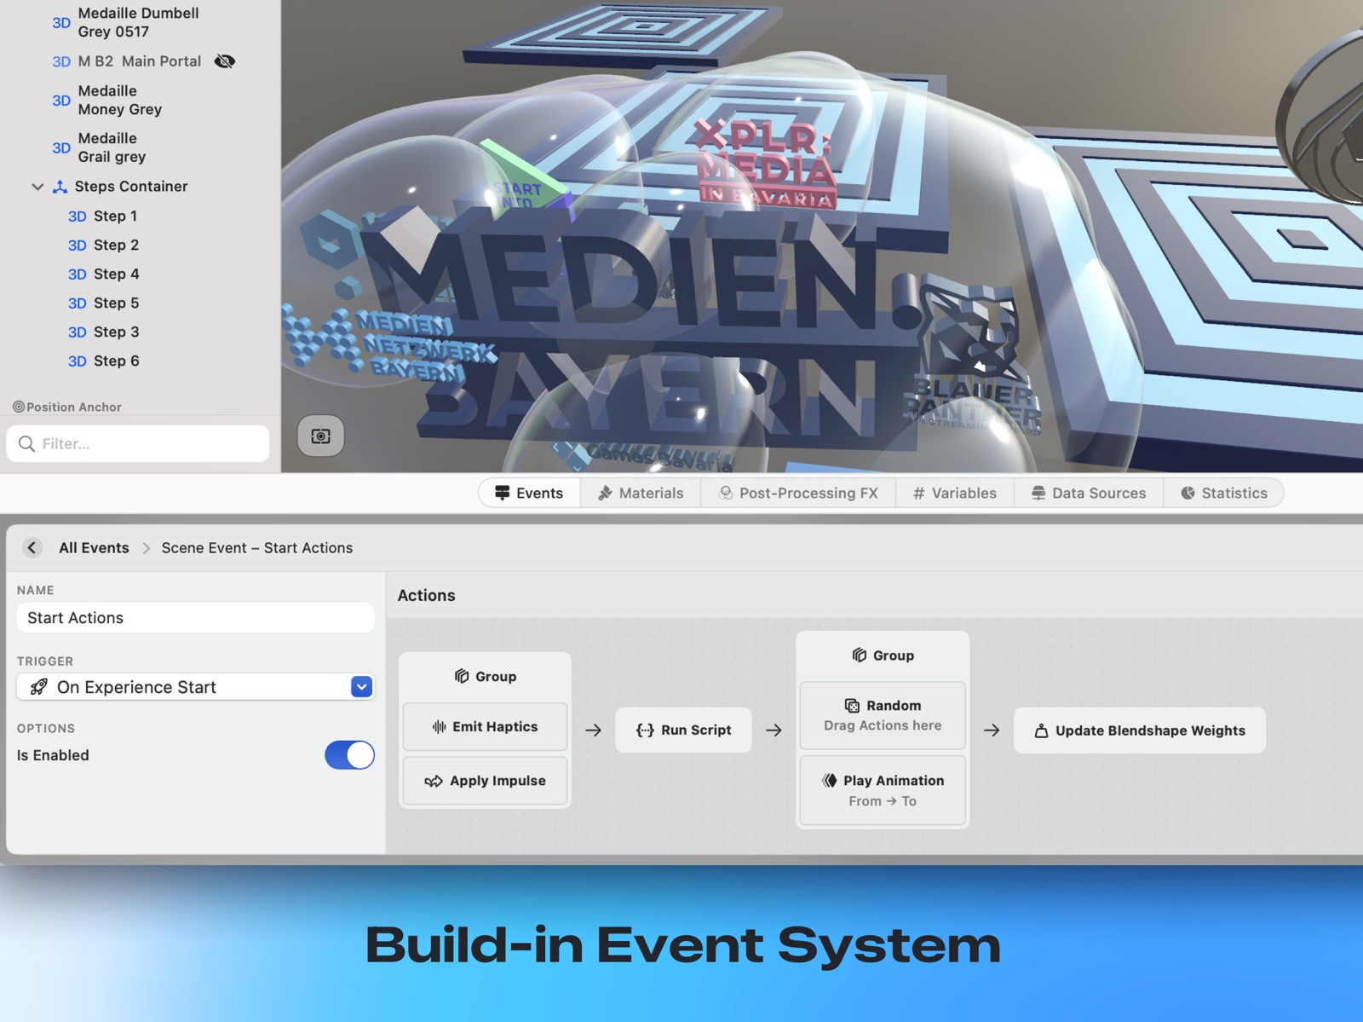Click the Run Script braces icon
1363x1022 pixels.
[x=645, y=730]
